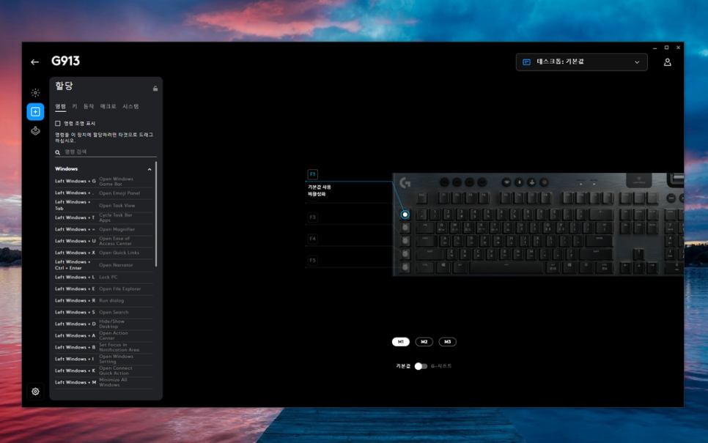Click the F3 assignment badge
Image resolution: width=708 pixels, height=443 pixels.
coord(312,217)
